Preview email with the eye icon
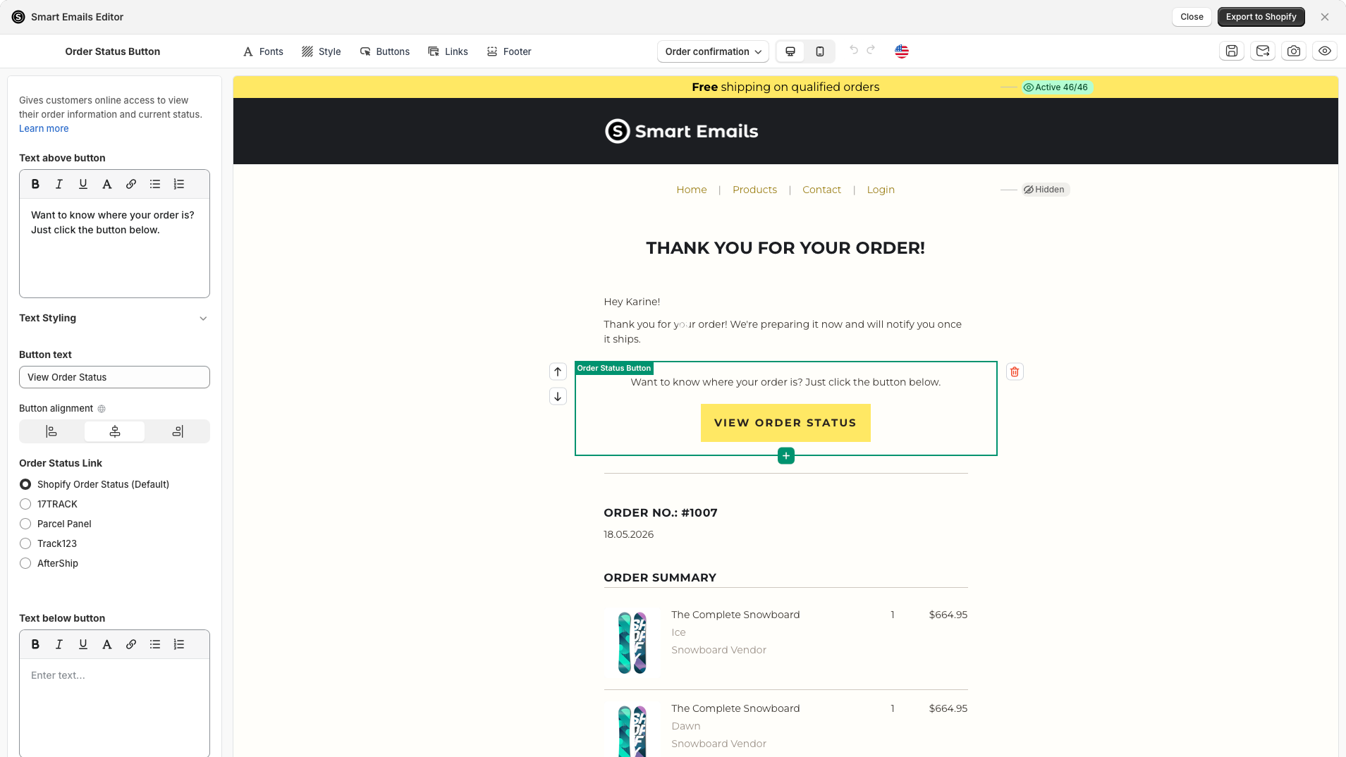Screen dimensions: 1346x757 1325,51
